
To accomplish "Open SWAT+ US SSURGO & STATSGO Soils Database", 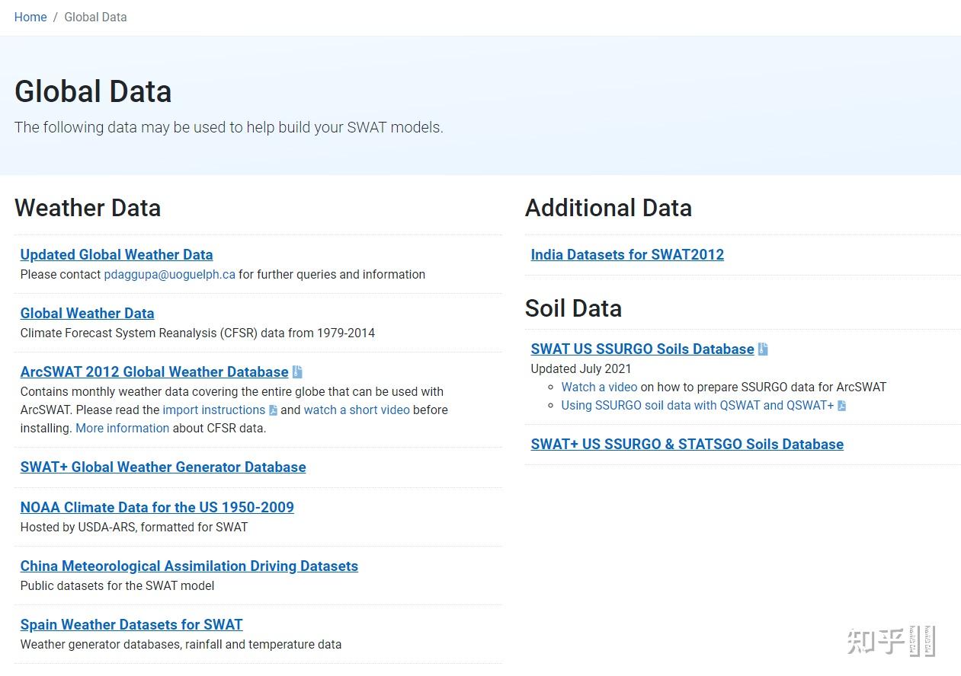I will (687, 444).
